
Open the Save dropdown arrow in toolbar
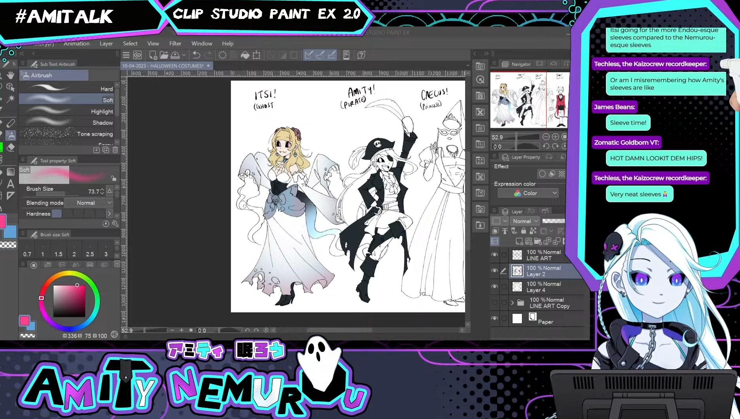(184, 55)
